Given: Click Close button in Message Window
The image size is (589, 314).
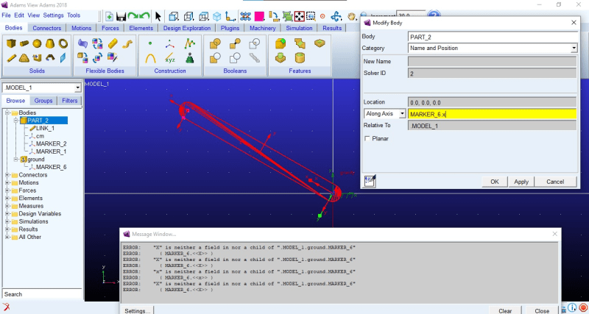Looking at the screenshot, I should pyautogui.click(x=542, y=310).
